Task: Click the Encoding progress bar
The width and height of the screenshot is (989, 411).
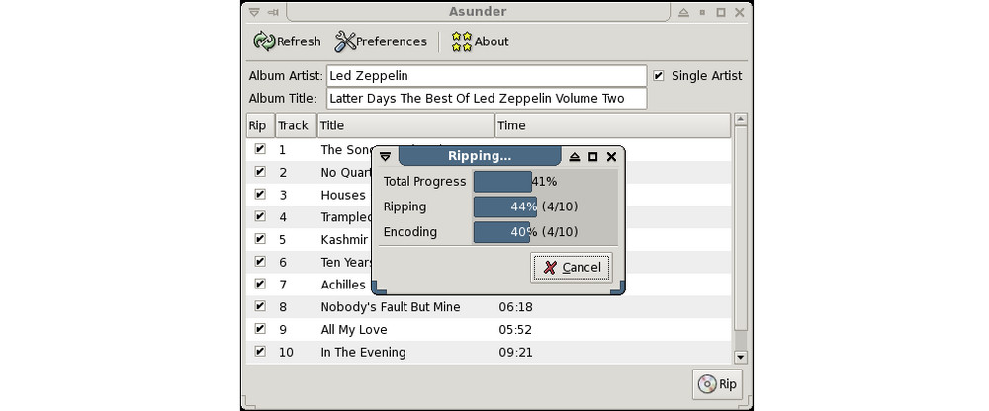Action: click(x=545, y=232)
